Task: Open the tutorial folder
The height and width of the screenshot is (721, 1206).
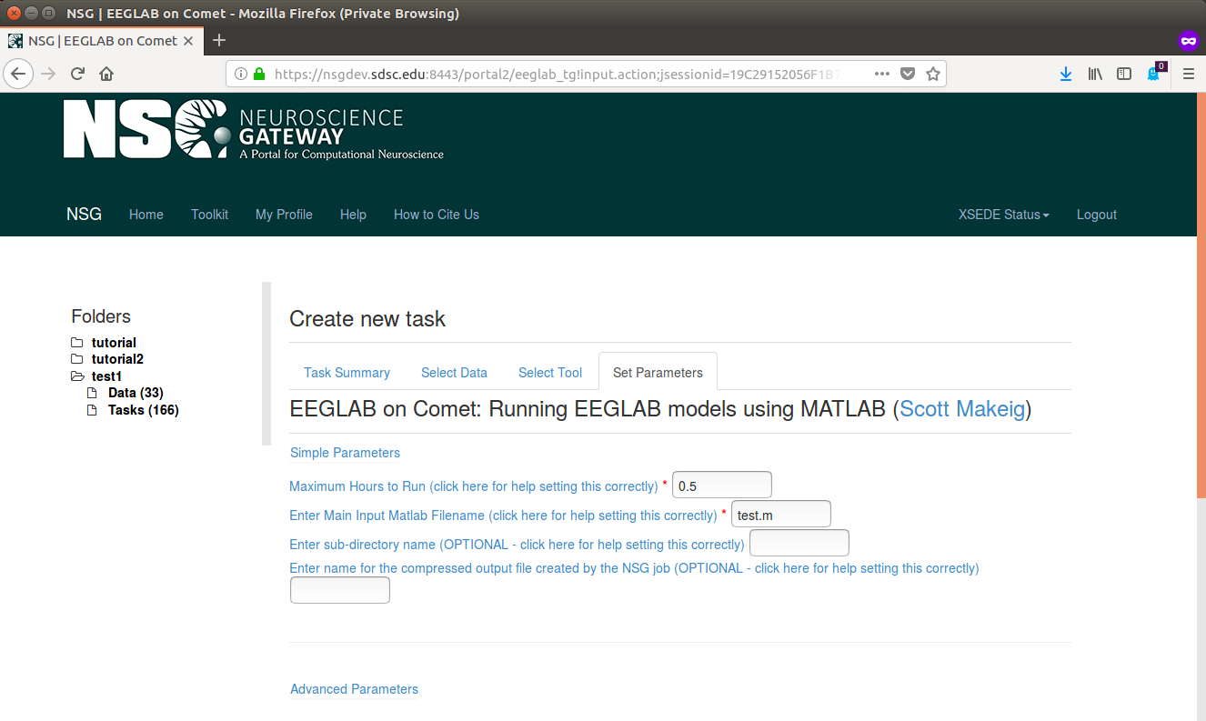Action: click(x=114, y=343)
